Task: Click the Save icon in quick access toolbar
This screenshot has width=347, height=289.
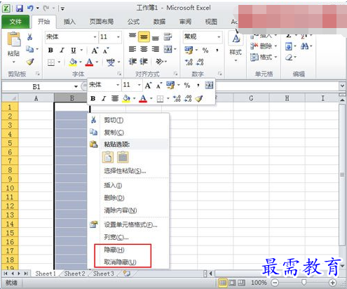Action: [x=20, y=8]
